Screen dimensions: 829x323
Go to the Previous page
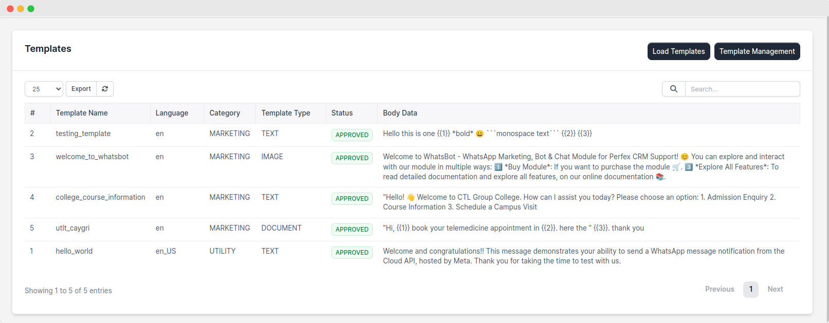(x=719, y=289)
